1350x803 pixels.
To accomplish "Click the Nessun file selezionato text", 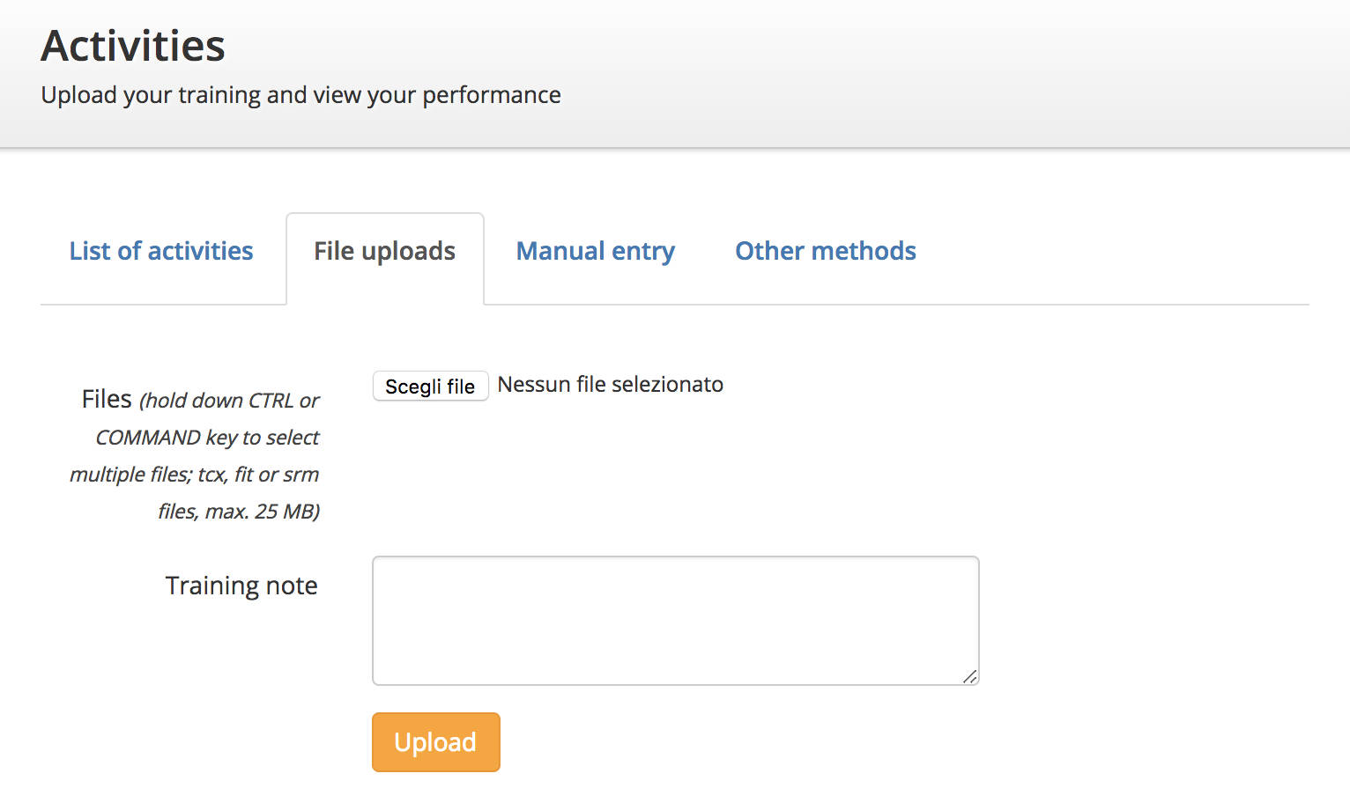I will (610, 385).
